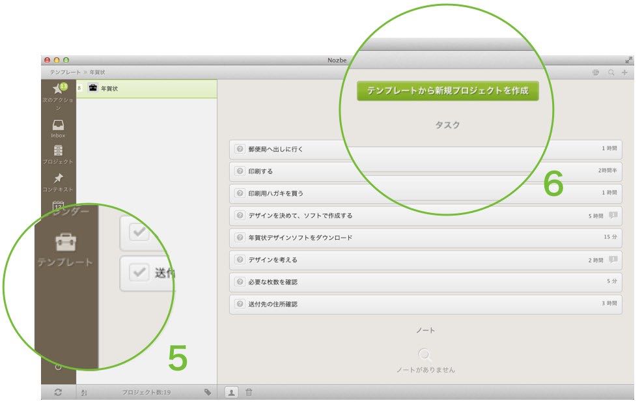Click the 3 時間 duration value

tap(609, 303)
